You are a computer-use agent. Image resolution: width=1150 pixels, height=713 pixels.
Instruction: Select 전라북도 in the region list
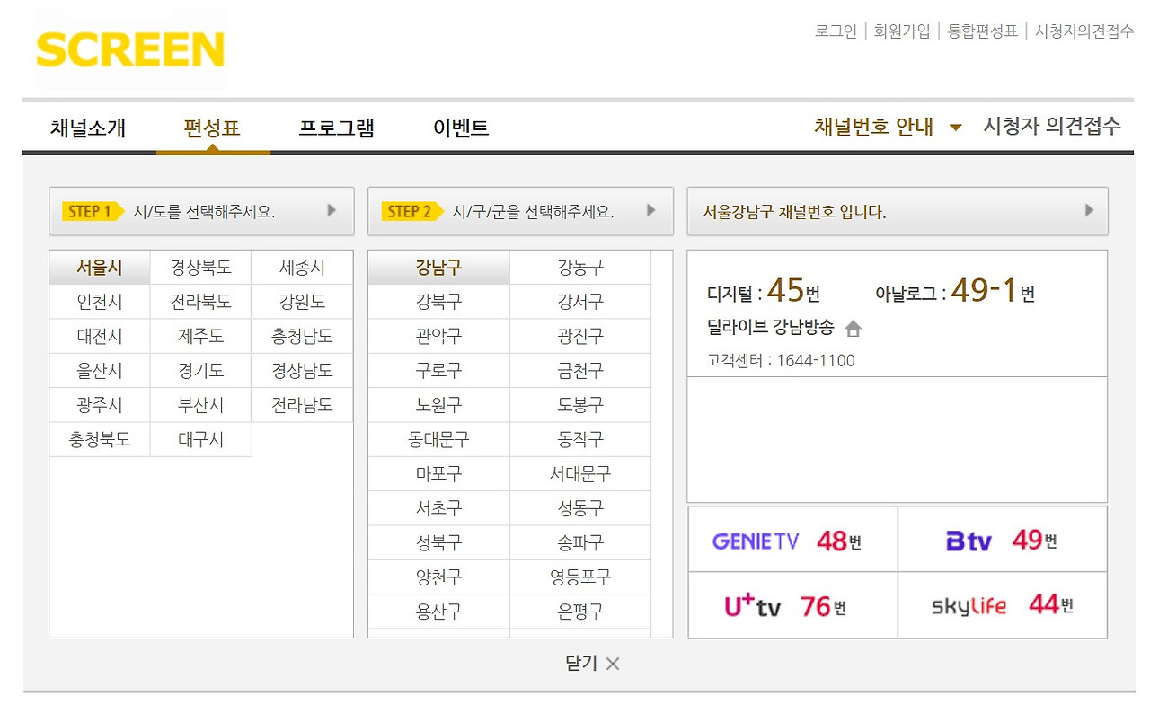[201, 302]
